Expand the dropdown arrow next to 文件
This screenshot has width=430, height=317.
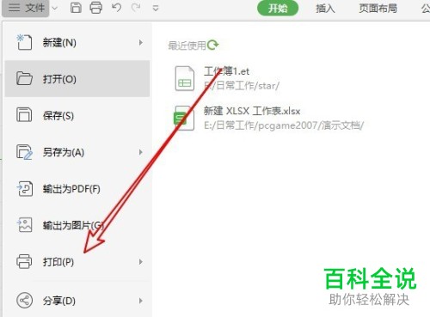coord(55,9)
